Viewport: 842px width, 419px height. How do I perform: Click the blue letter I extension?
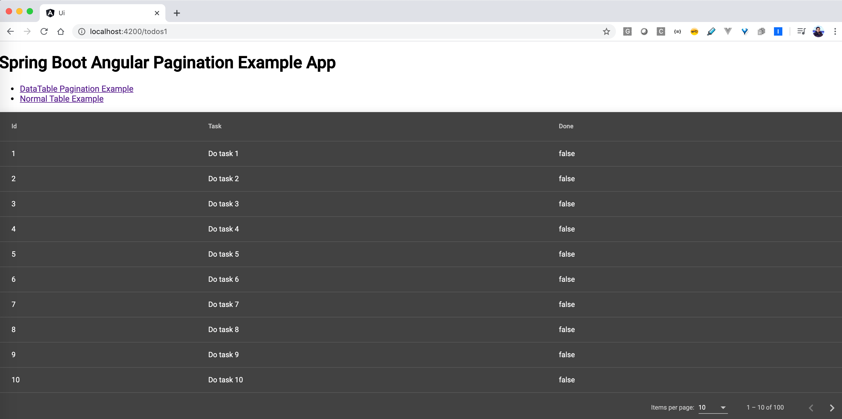tap(778, 31)
